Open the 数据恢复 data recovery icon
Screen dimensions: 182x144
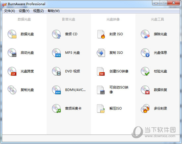145,90
